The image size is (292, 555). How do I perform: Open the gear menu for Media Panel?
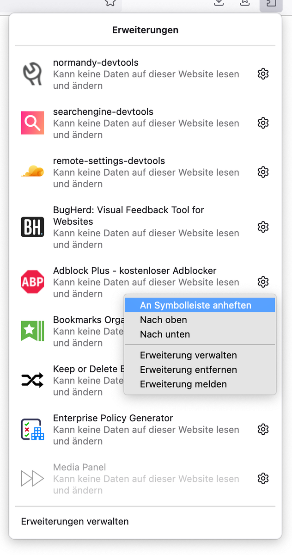[x=263, y=478]
